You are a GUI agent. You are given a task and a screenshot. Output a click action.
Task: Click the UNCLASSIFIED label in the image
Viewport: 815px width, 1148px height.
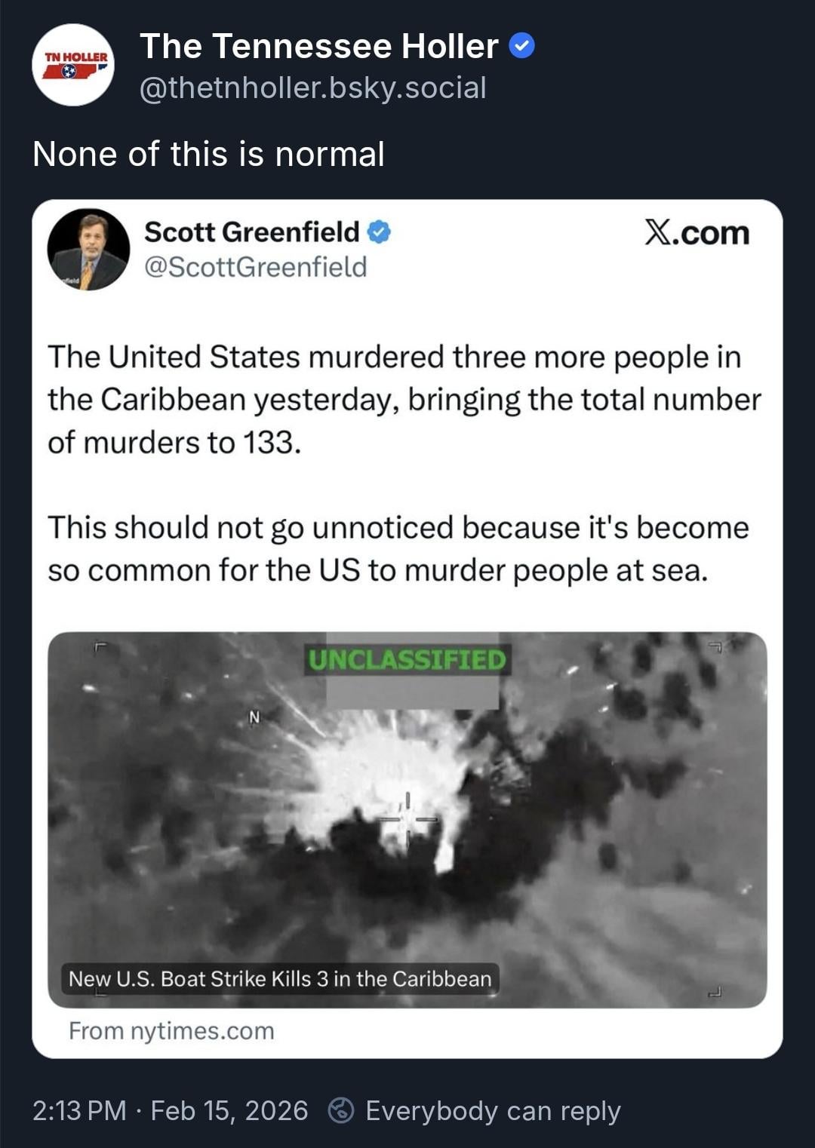(x=407, y=660)
